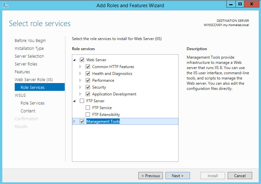This screenshot has width=261, height=184.
Task: Expand the Management Tools node
Action: (x=75, y=121)
